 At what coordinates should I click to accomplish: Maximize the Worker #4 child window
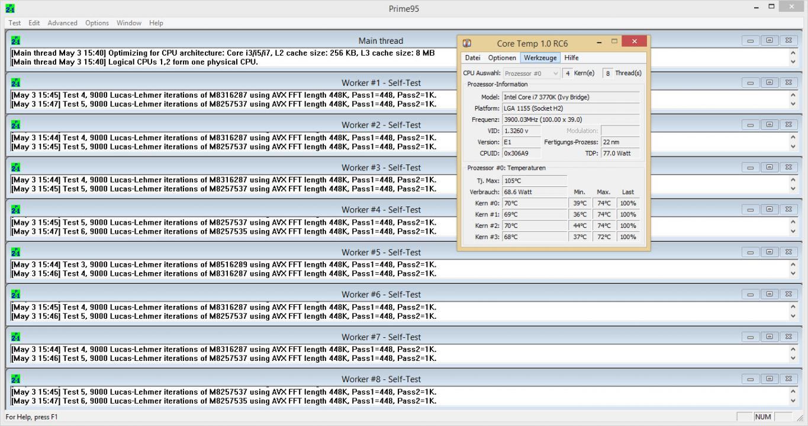tap(770, 209)
